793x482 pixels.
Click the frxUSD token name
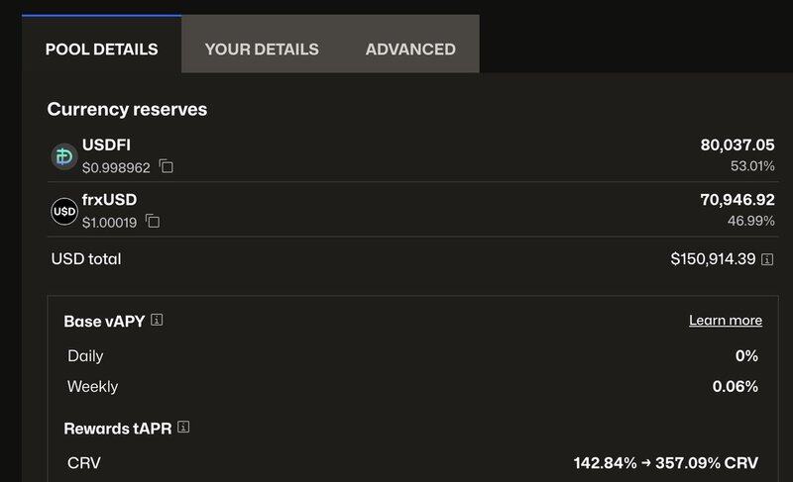click(109, 199)
